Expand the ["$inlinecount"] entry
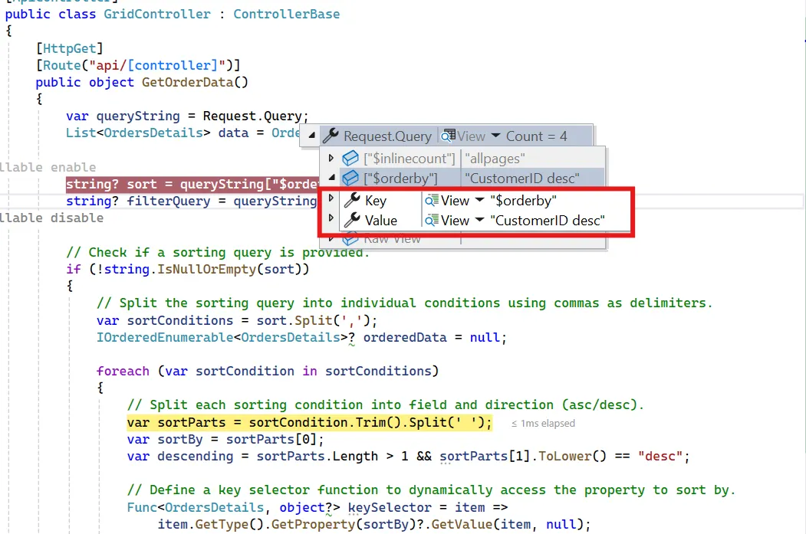Image resolution: width=806 pixels, height=534 pixels. pos(331,158)
